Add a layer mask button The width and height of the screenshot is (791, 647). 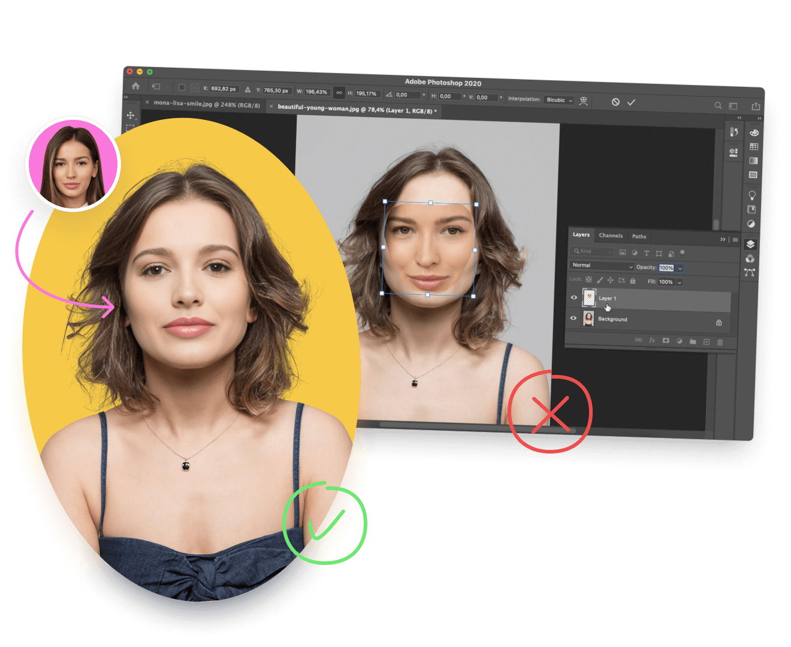tap(666, 340)
